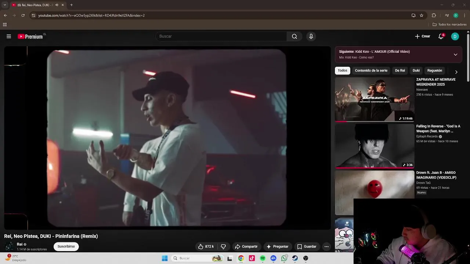
Task: Select the De Rei chip
Action: [x=400, y=70]
